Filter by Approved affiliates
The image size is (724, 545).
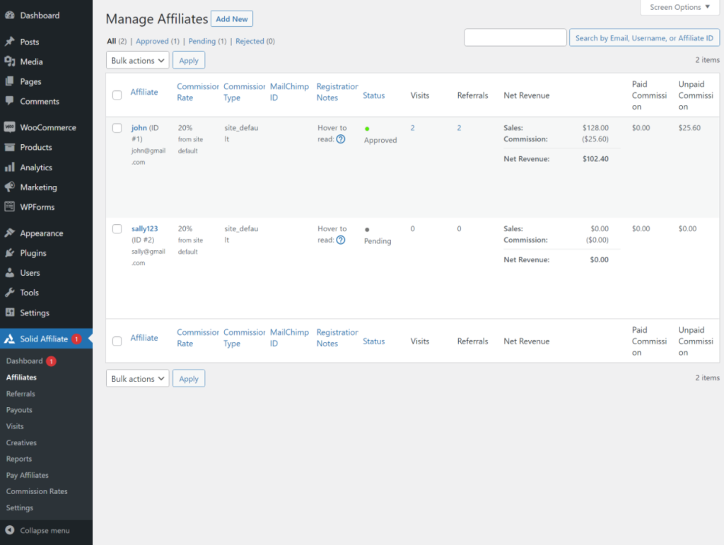point(153,41)
